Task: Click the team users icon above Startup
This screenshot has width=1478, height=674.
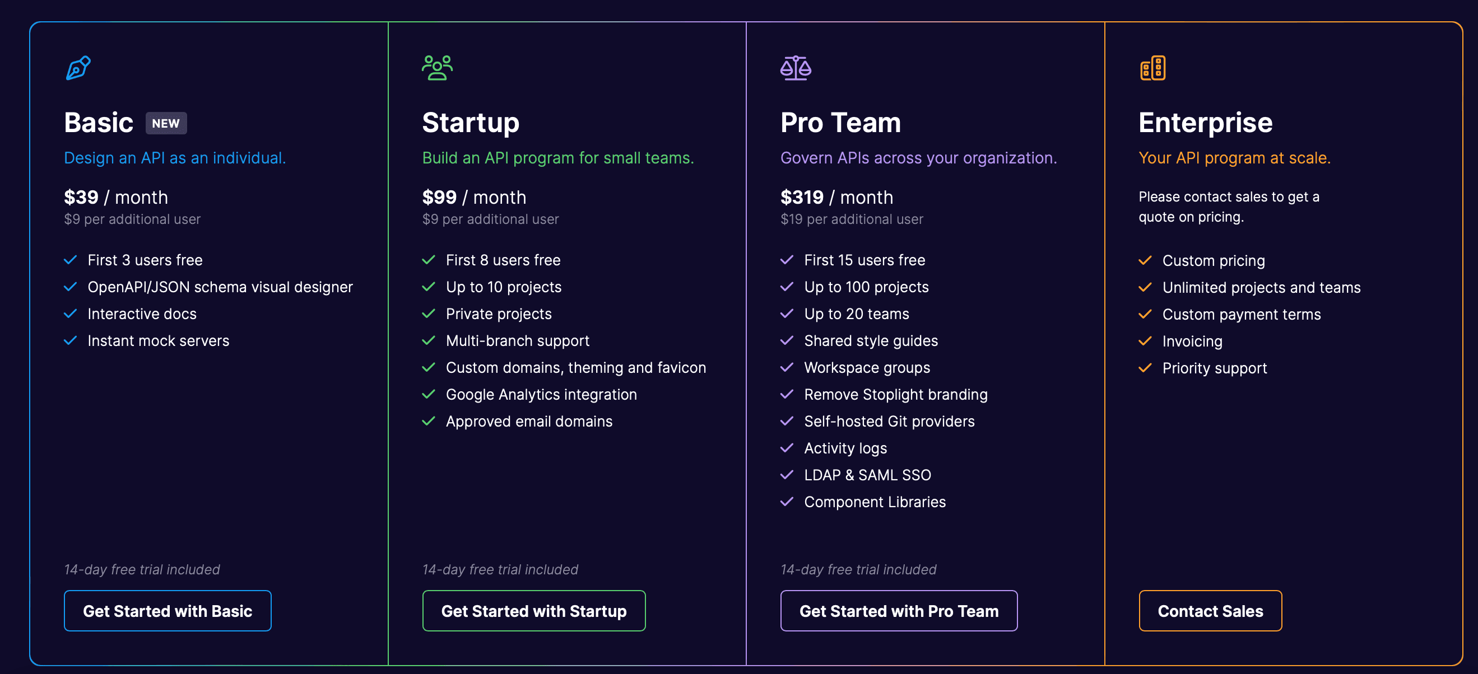Action: [437, 68]
